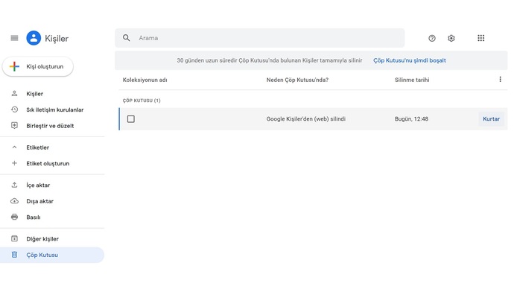514x289 pixels.
Task: Click Google Kişiler'den (web) silindi text
Action: pyautogui.click(x=306, y=119)
